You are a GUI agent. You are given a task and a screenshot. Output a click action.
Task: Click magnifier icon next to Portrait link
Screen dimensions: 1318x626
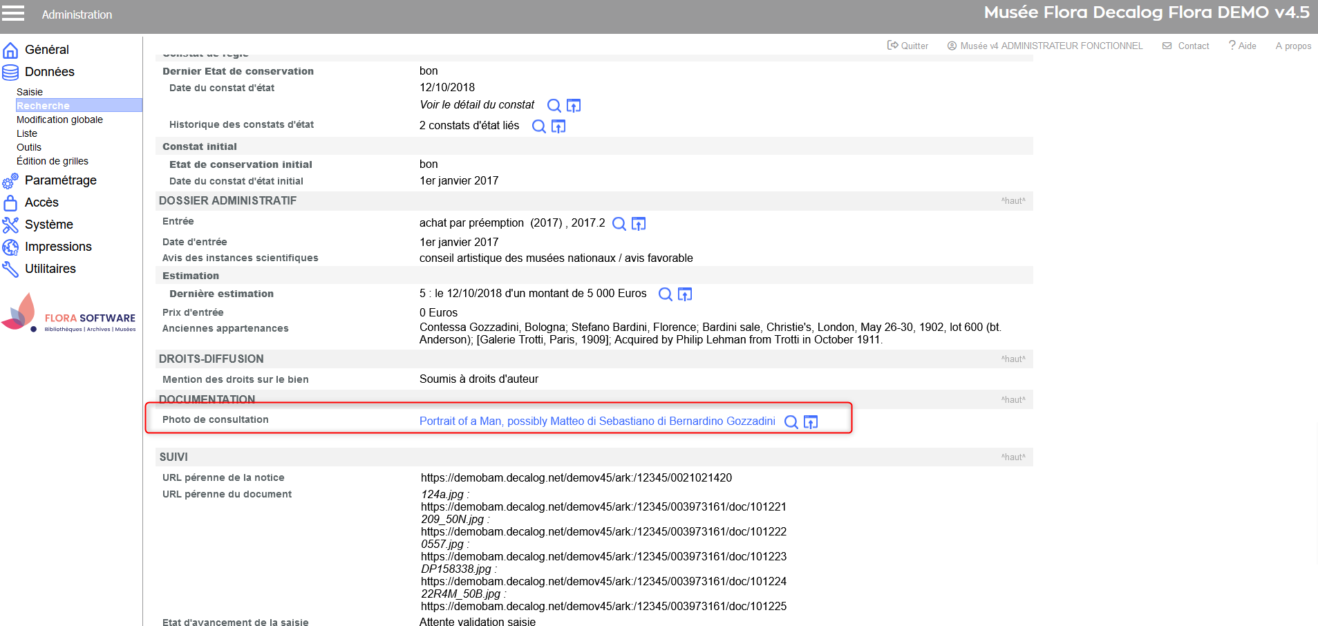(x=791, y=422)
